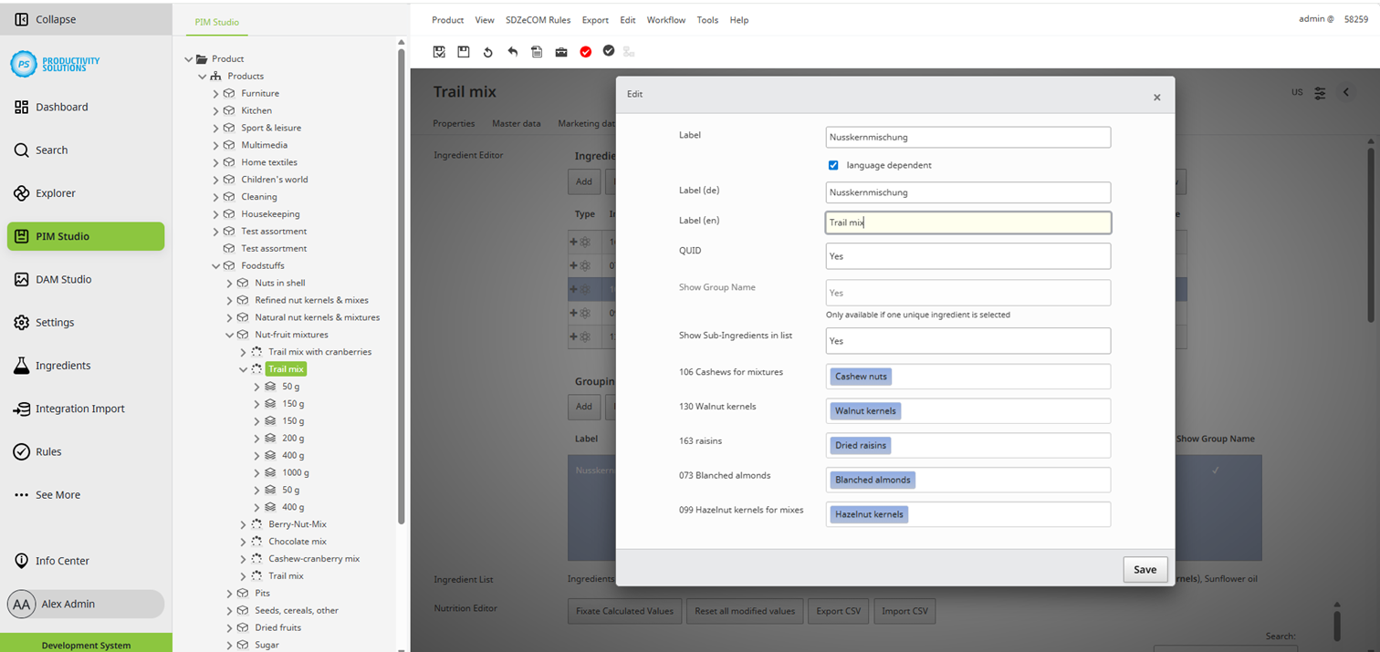
Task: Click the red validation check toolbar icon
Action: (x=585, y=52)
